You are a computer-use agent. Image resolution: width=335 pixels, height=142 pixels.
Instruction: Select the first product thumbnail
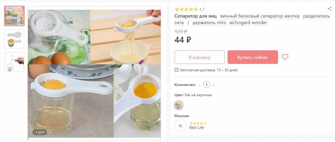click(14, 16)
